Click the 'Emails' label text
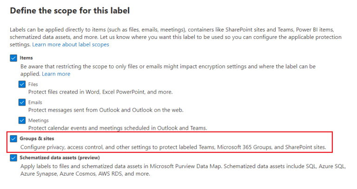 click(35, 102)
